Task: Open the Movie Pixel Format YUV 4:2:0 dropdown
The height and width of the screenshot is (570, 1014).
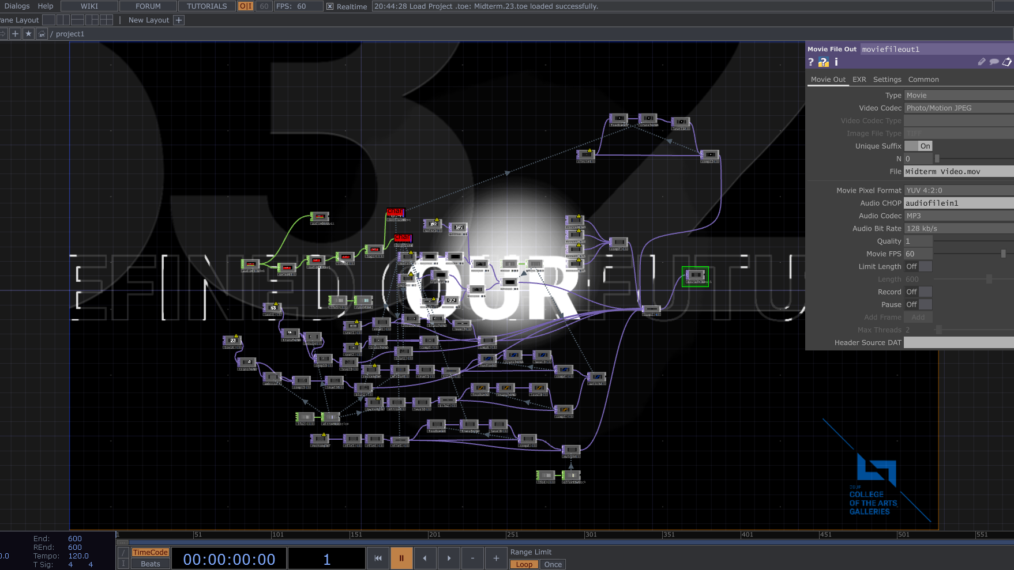Action: coord(959,191)
